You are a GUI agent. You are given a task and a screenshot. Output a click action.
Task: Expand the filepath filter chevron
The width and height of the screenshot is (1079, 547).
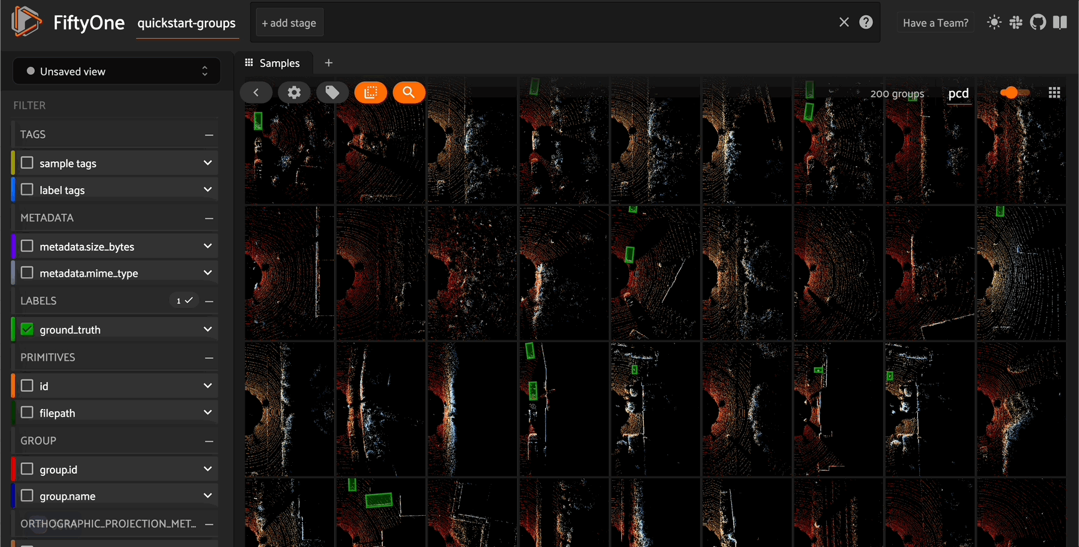point(207,413)
